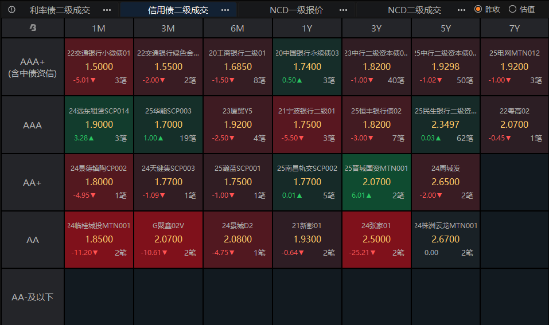This screenshot has height=325, width=549.
Task: Click the 1Y column header
Action: tap(307, 28)
